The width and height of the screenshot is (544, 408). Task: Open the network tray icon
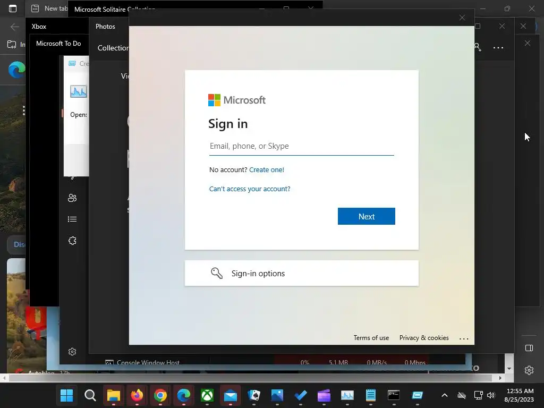479,395
